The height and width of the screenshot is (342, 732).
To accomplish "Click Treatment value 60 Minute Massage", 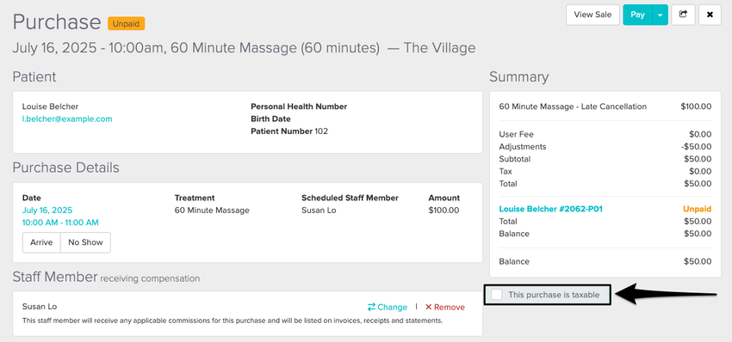I will click(x=212, y=211).
